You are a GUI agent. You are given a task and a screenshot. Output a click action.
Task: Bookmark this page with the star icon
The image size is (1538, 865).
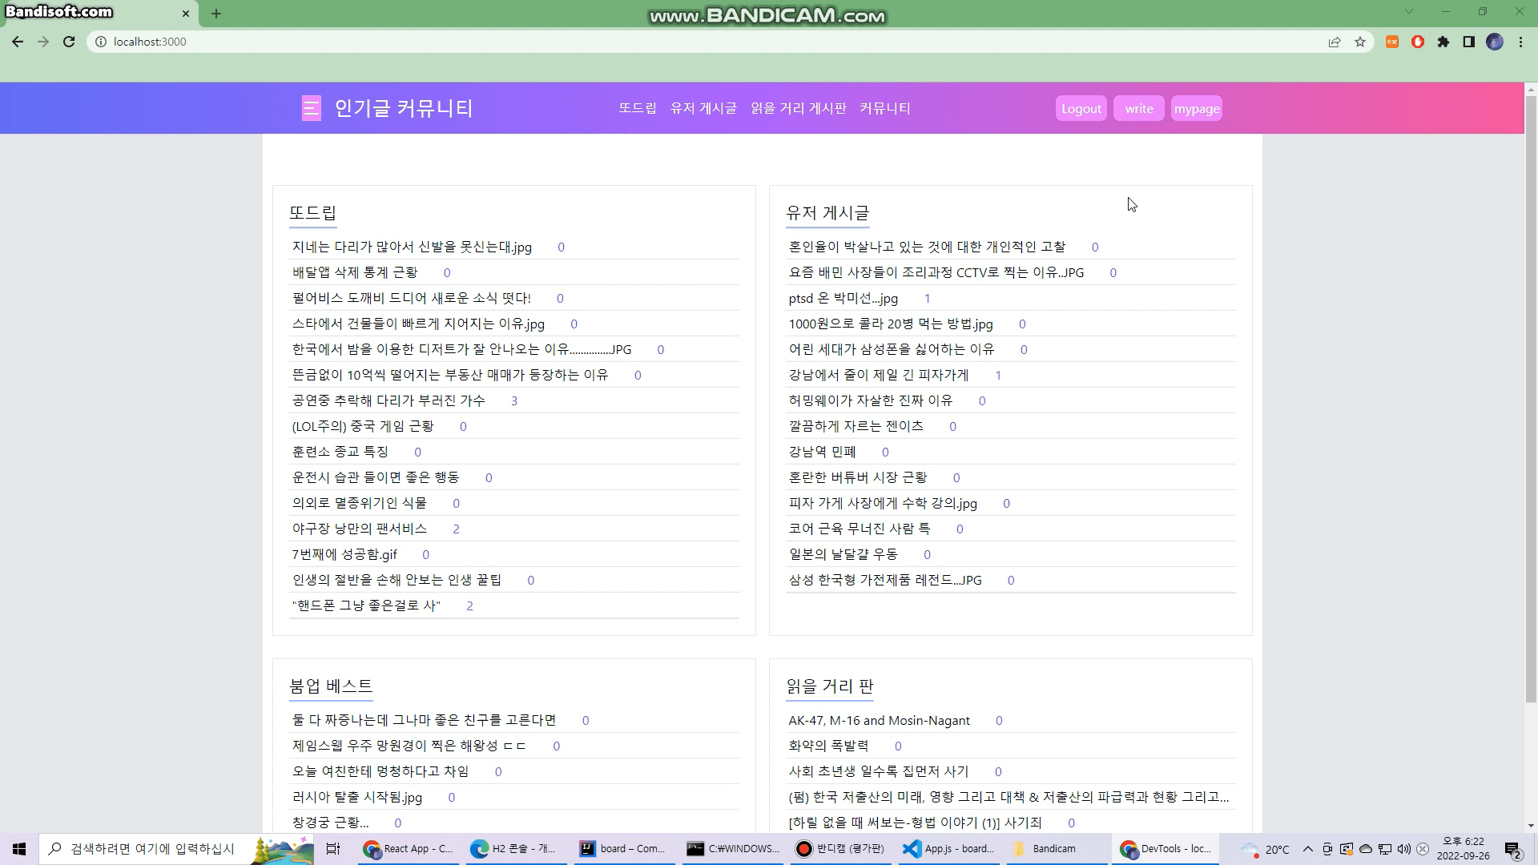pyautogui.click(x=1360, y=42)
